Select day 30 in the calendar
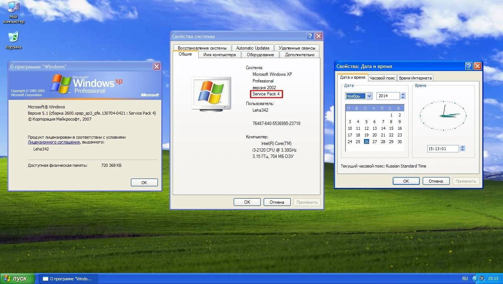 [x=399, y=142]
